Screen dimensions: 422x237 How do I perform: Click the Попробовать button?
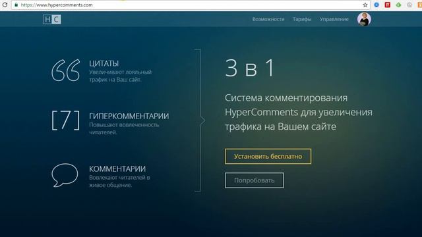[x=254, y=180]
